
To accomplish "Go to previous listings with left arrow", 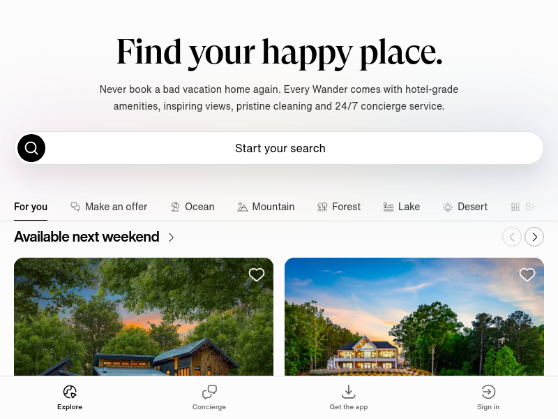I will pos(512,237).
